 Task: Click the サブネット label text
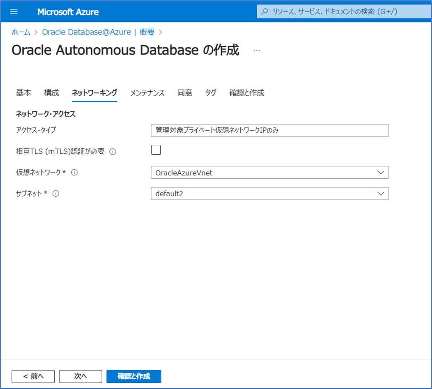29,193
